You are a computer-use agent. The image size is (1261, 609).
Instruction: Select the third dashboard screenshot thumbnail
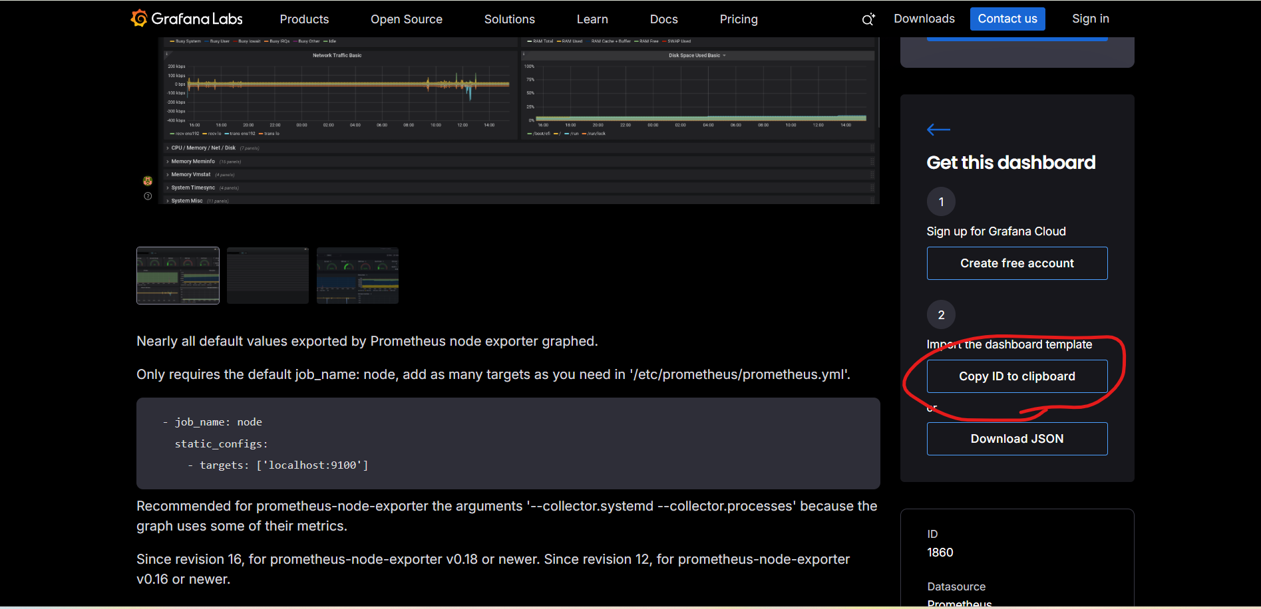tap(357, 276)
